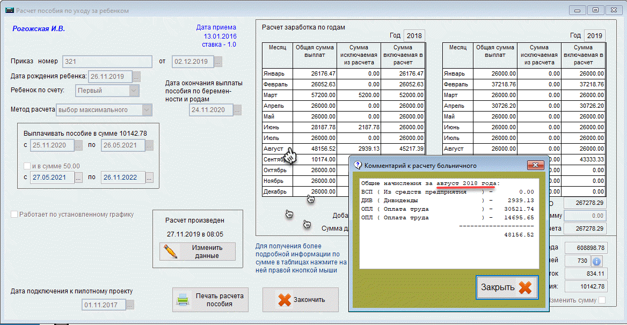627x325 pixels.
Task: Open date picker beside order date 02.12.2019
Action: coord(218,62)
